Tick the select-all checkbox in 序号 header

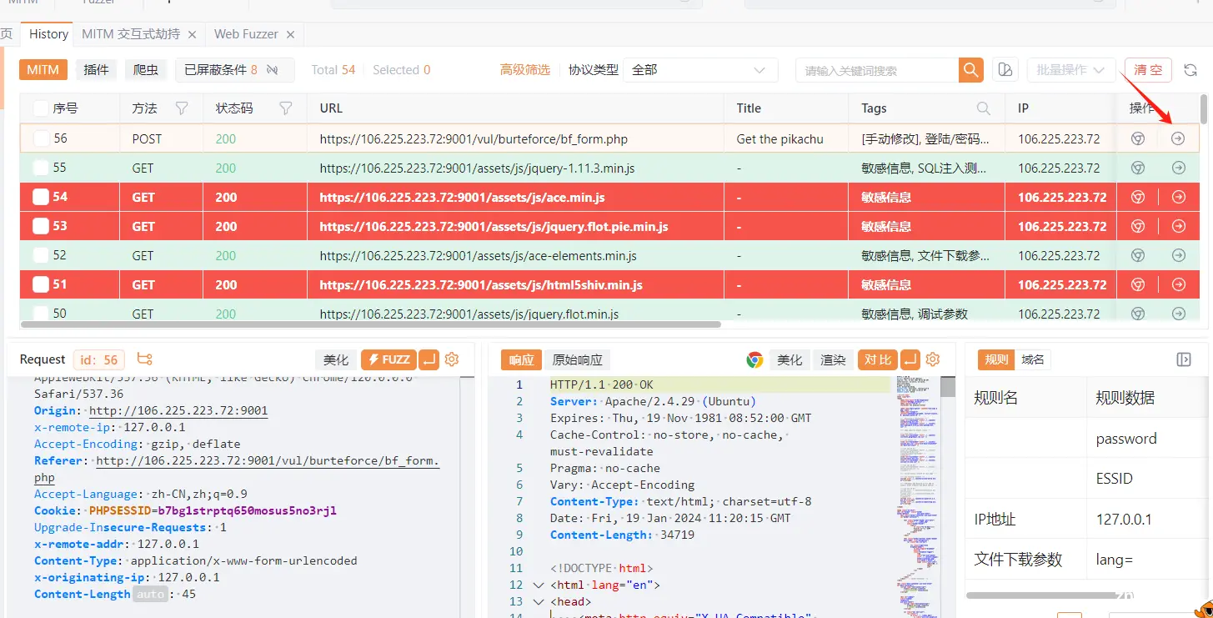click(41, 108)
